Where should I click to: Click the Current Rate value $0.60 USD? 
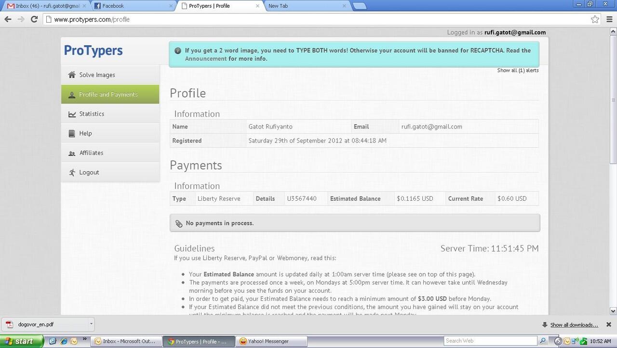pos(512,198)
